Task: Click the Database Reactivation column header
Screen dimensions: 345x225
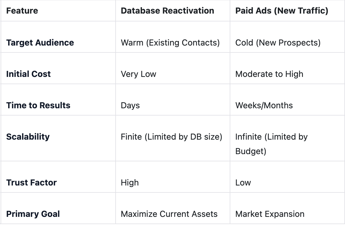Action: click(167, 11)
